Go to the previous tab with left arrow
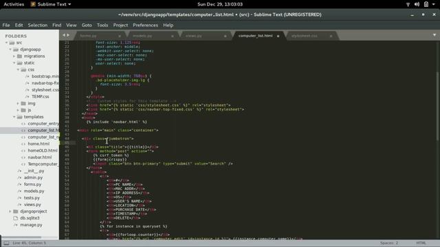The image size is (440, 247). click(x=64, y=35)
